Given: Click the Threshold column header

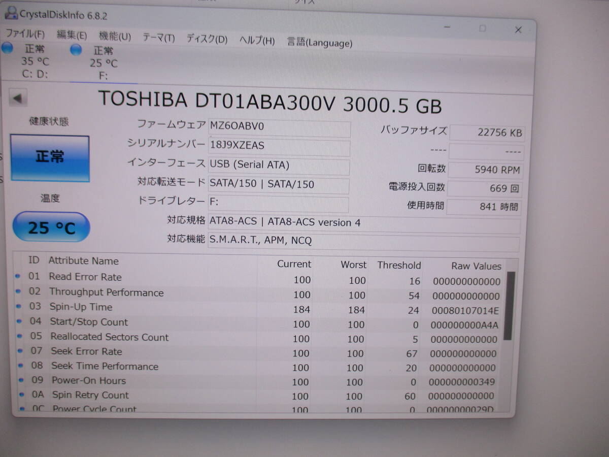Looking at the screenshot, I should [399, 265].
